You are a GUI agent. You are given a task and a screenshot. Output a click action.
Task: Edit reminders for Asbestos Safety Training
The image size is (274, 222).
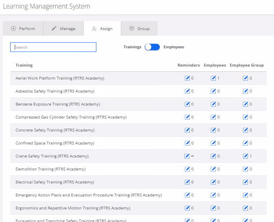187,91
